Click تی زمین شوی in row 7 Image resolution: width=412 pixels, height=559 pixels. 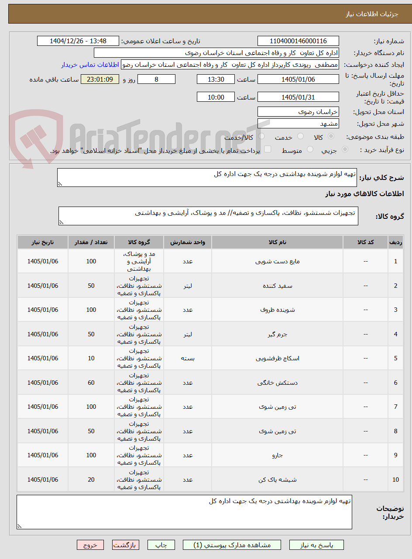click(x=278, y=407)
